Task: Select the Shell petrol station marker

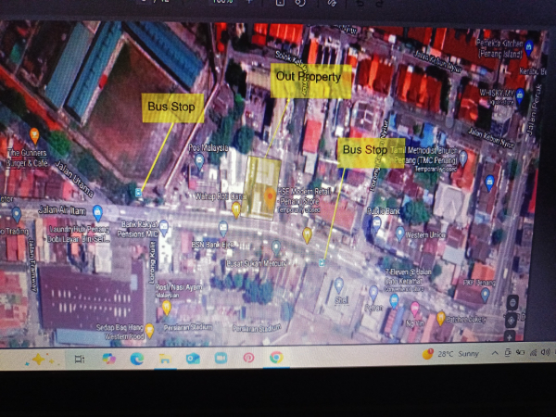Action: pyautogui.click(x=339, y=284)
